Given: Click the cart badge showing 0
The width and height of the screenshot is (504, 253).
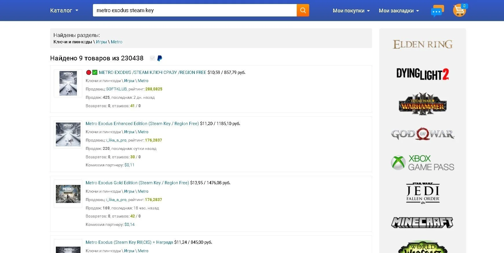Looking at the screenshot, I should pyautogui.click(x=464, y=6).
